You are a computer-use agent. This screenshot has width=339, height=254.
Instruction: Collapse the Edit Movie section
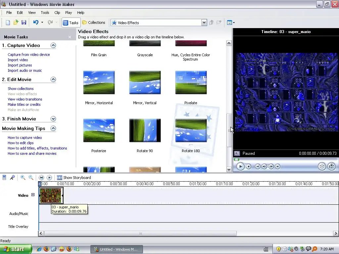[53, 79]
